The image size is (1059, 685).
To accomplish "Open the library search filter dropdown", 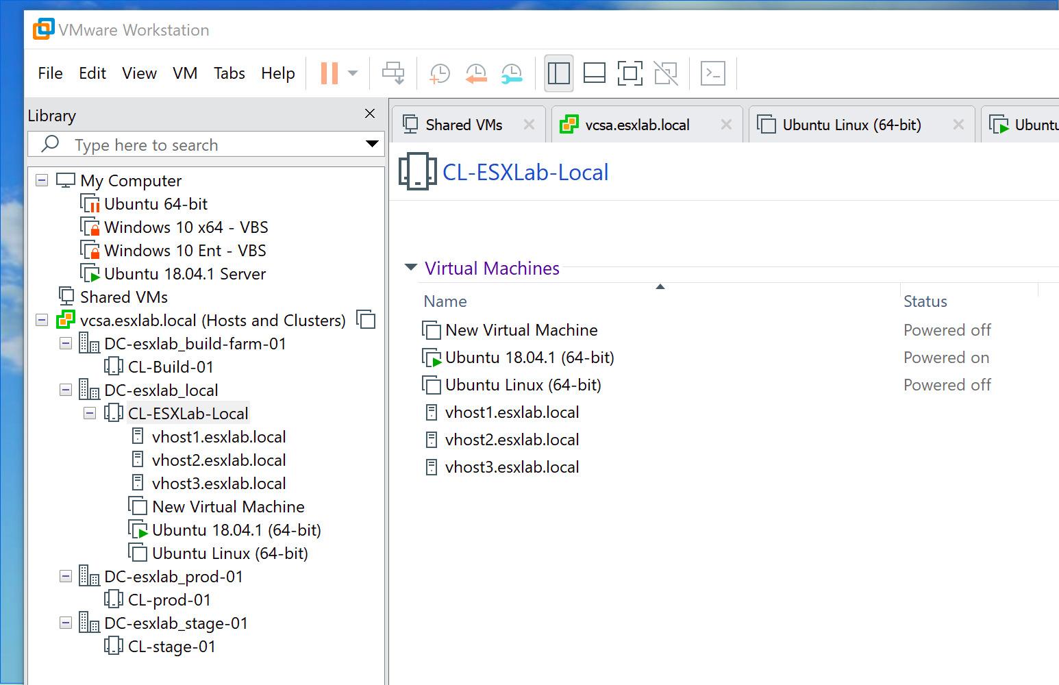I will [371, 144].
